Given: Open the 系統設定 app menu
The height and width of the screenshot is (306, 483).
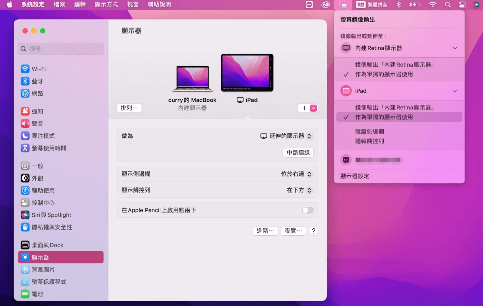Looking at the screenshot, I should 33,5.
